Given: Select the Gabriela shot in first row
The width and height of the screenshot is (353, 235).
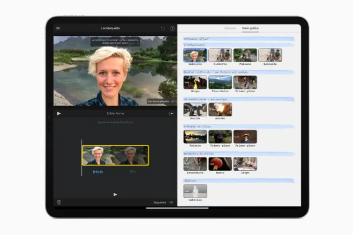Looking at the screenshot, I should 195,55.
